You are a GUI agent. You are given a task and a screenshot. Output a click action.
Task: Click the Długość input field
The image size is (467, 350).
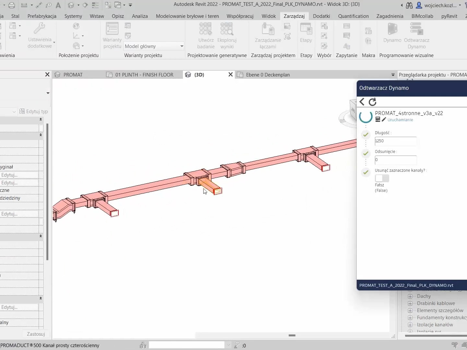[396, 141]
